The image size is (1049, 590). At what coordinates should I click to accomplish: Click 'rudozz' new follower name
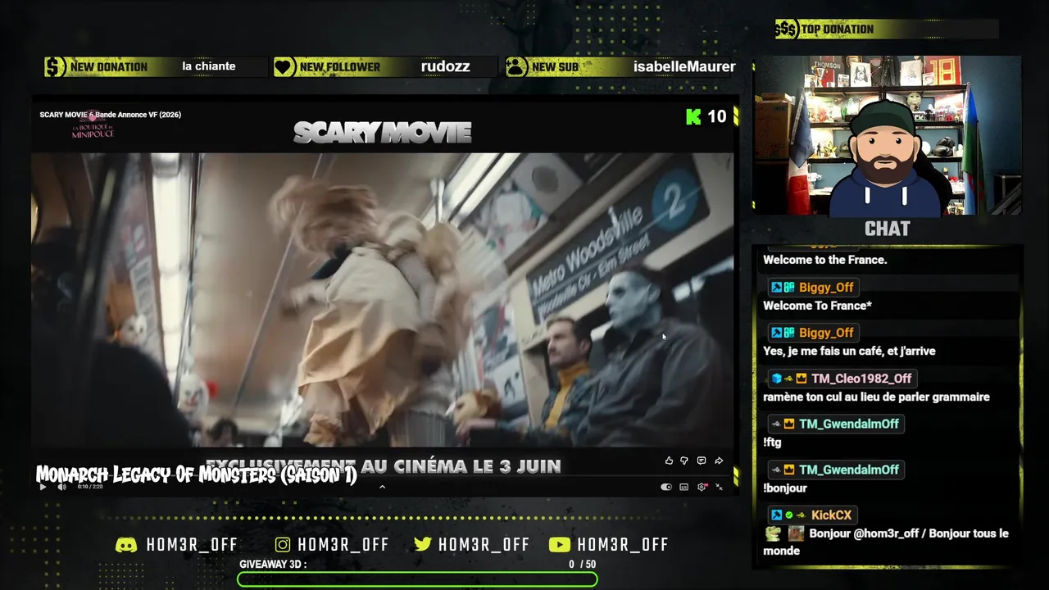click(x=445, y=66)
